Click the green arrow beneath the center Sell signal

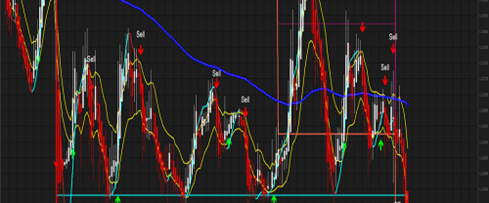[229, 142]
